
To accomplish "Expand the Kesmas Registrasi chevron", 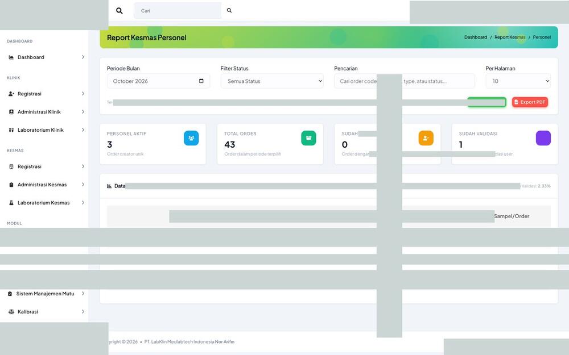I will tap(83, 166).
